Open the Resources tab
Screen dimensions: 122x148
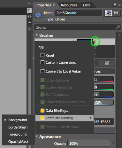[x=69, y=5]
